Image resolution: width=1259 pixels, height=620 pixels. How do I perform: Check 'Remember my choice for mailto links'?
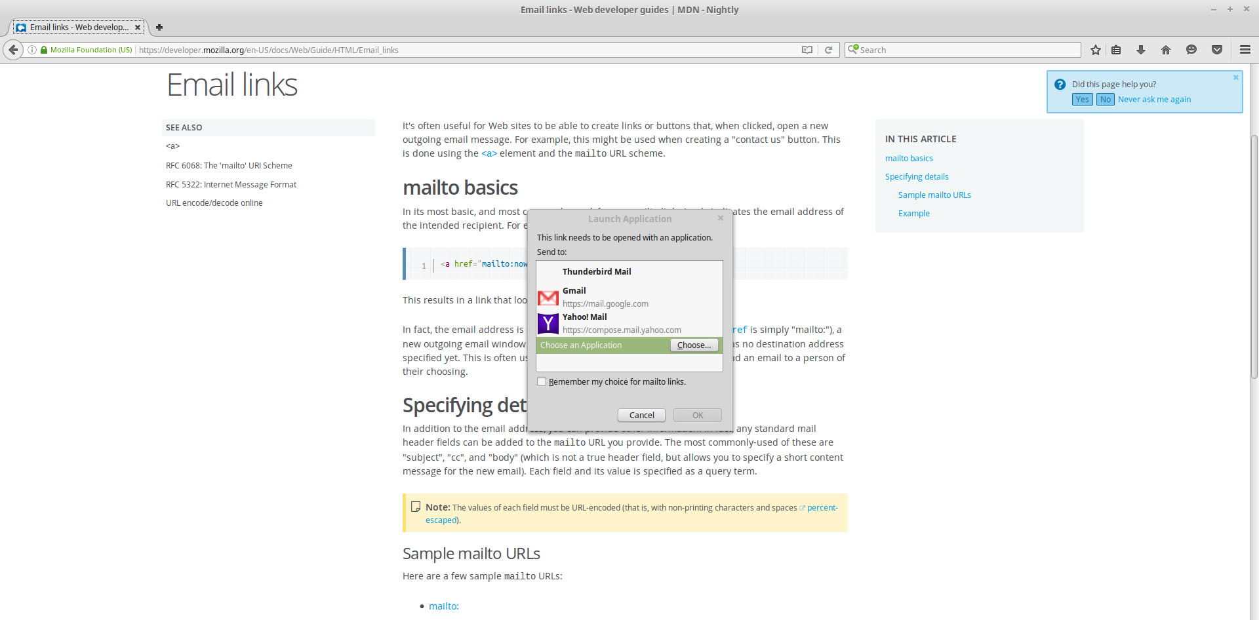(x=542, y=381)
